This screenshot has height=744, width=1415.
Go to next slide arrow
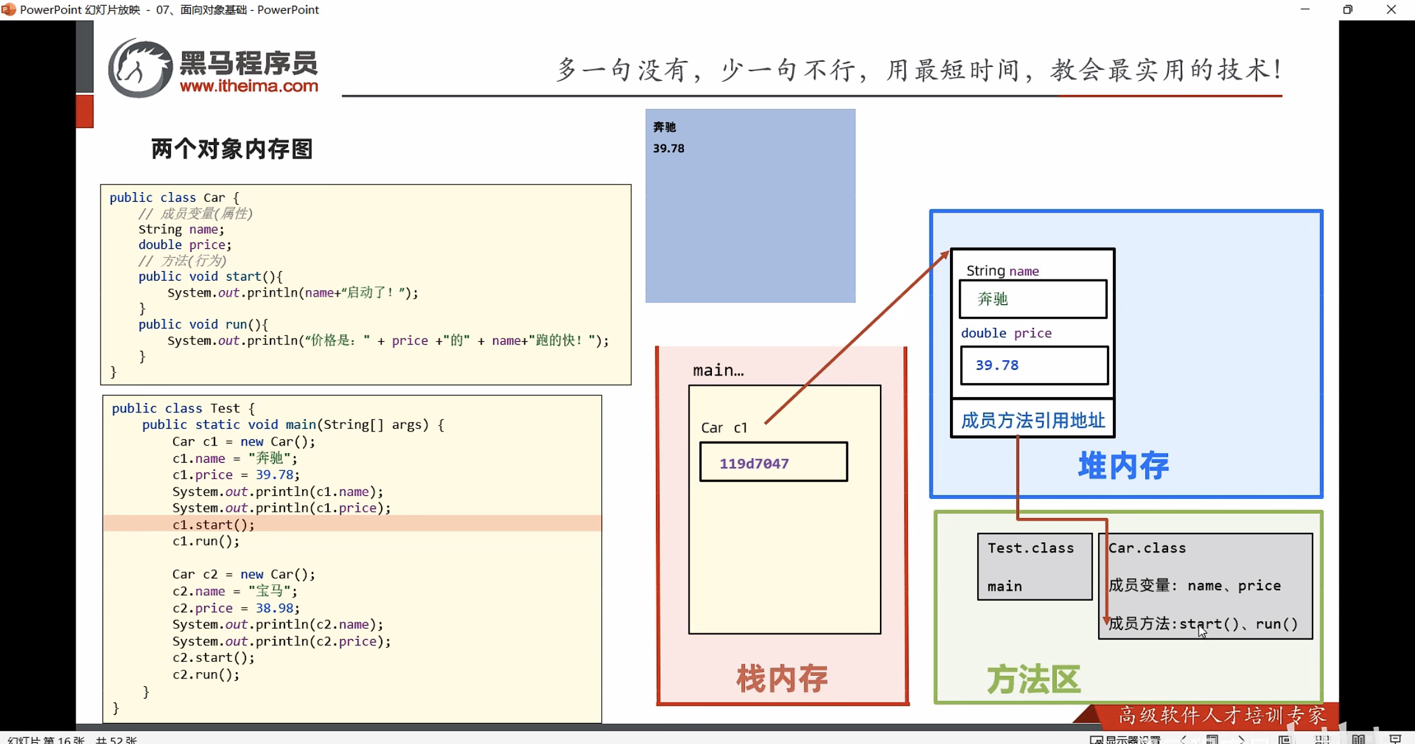click(1241, 740)
